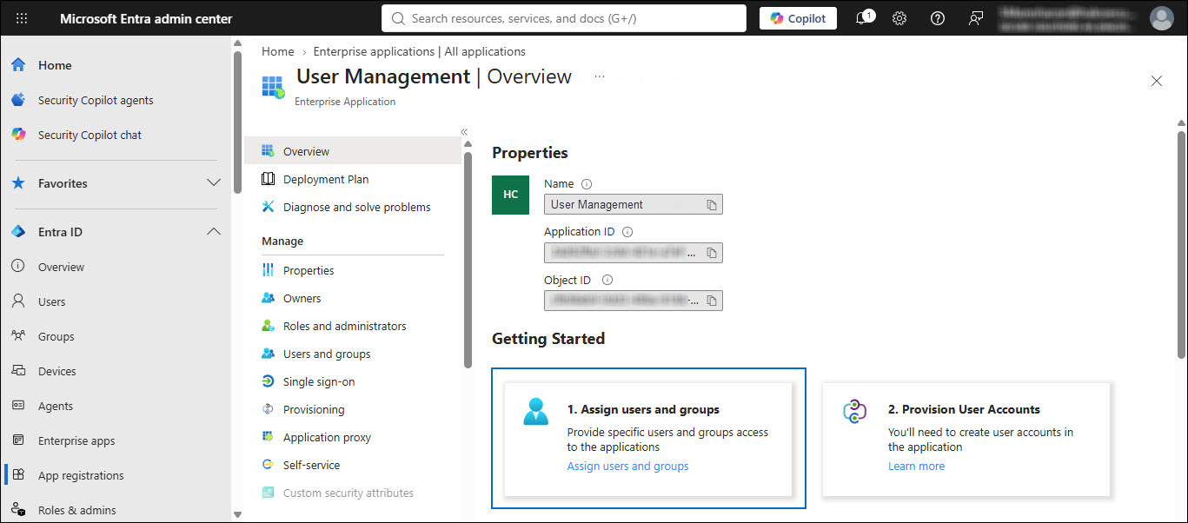
Task: Click the search resources input field
Action: [564, 18]
